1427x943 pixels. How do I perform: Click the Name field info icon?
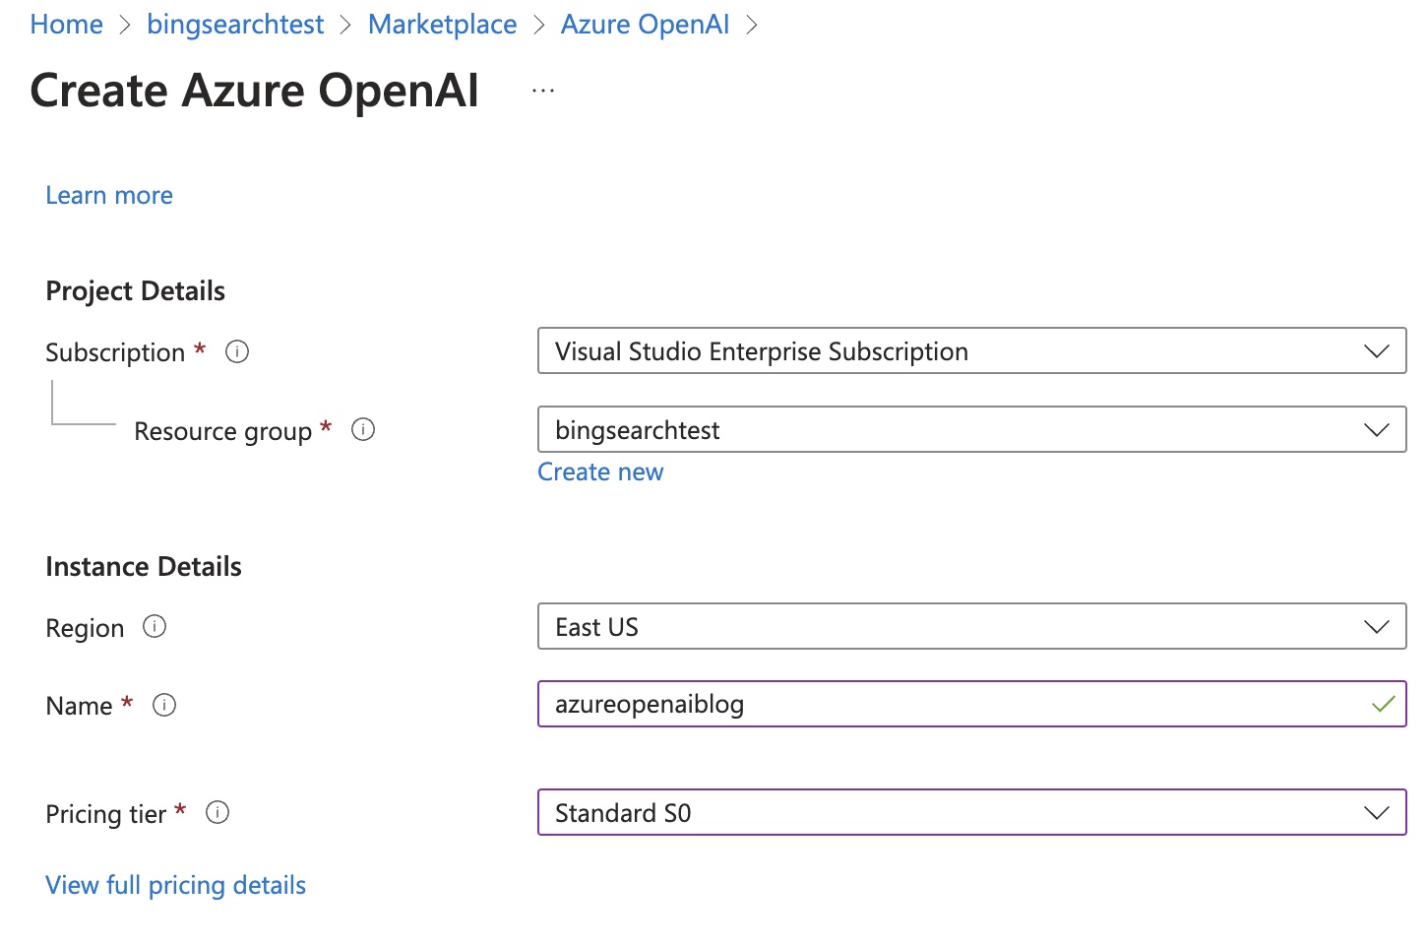tap(164, 705)
